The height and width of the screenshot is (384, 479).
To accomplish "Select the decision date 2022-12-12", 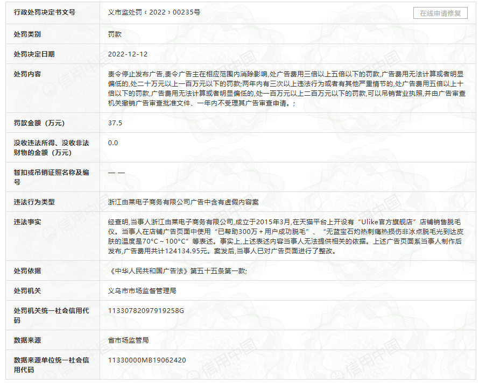I will [x=128, y=54].
